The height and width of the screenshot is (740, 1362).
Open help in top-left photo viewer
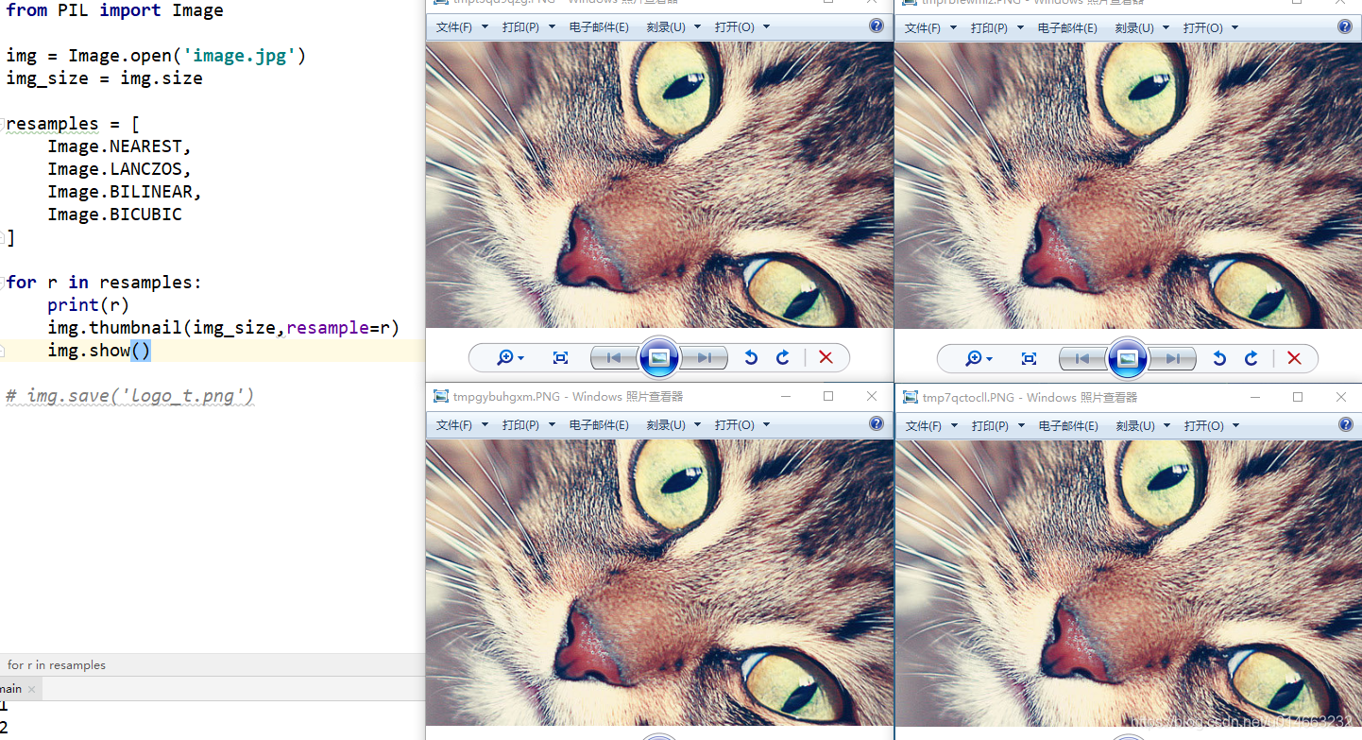pyautogui.click(x=877, y=26)
